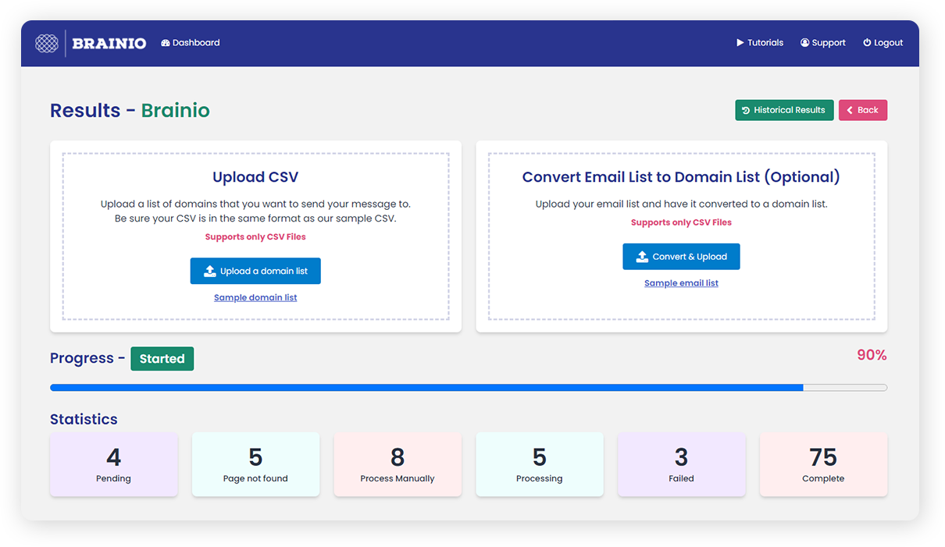Click the Results - Brainio page title
Image resolution: width=945 pixels, height=547 pixels.
130,110
